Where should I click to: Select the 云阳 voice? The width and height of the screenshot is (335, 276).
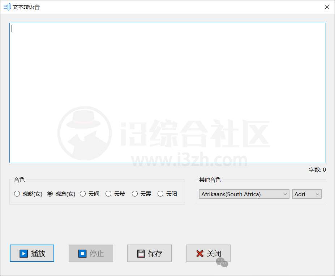160,194
